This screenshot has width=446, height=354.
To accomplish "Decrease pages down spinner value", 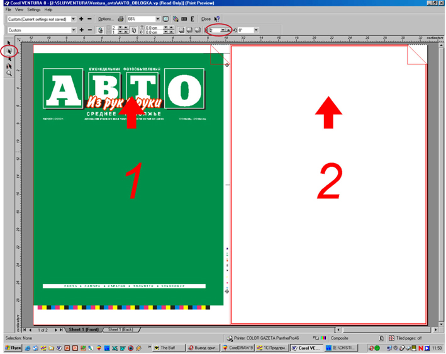I will click(x=120, y=33).
